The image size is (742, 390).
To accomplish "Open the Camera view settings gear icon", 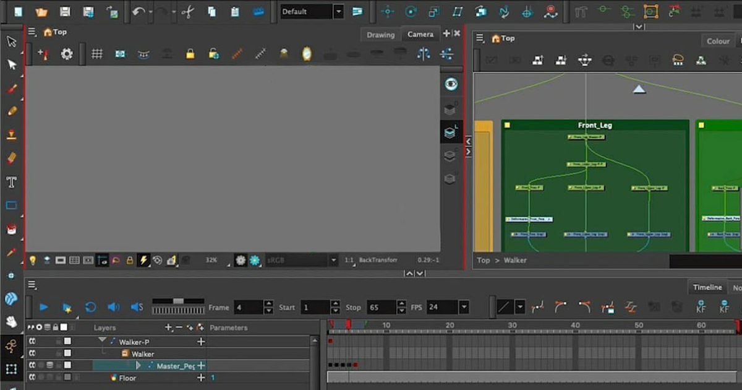I will [67, 54].
